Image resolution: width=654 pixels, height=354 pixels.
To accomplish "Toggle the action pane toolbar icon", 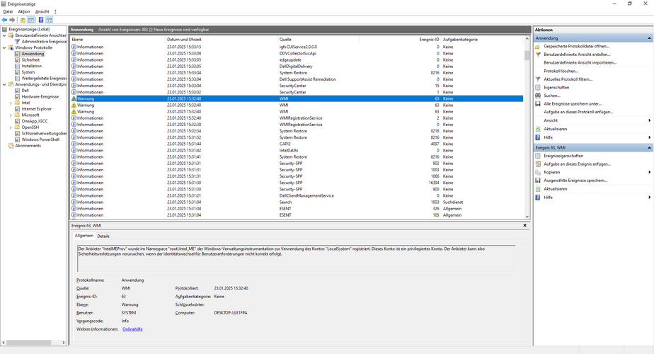I will [x=50, y=20].
